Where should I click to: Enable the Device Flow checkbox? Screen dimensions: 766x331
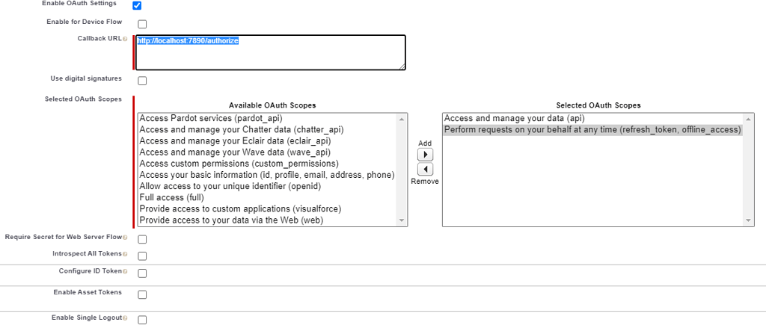coord(142,24)
